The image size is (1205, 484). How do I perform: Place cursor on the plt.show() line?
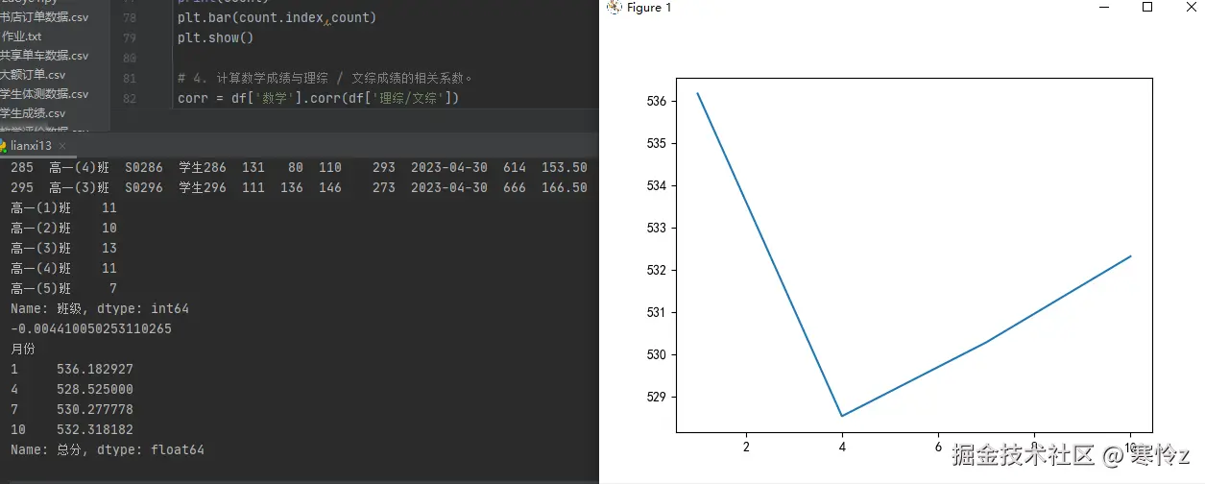point(216,38)
